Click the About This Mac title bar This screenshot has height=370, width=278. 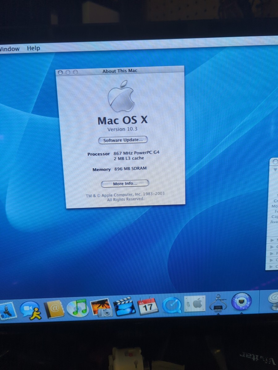[120, 71]
